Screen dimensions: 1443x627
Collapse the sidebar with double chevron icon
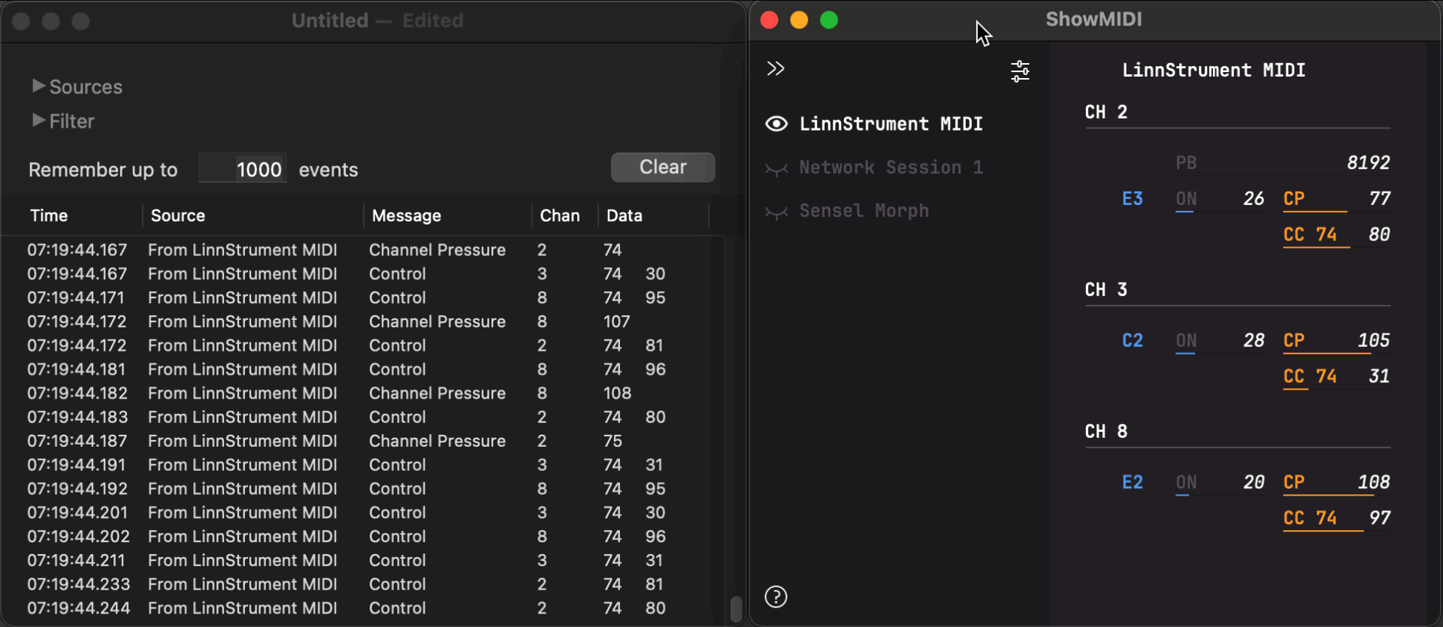[x=776, y=69]
